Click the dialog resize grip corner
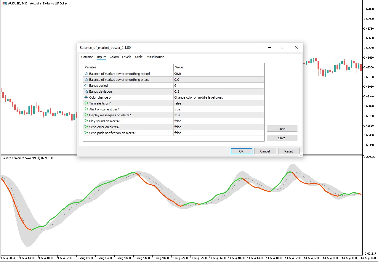The image size is (378, 262). coord(301,155)
